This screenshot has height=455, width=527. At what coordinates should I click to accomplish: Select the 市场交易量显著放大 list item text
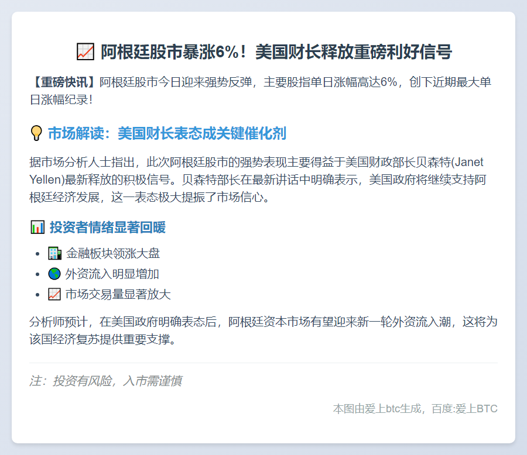118,294
